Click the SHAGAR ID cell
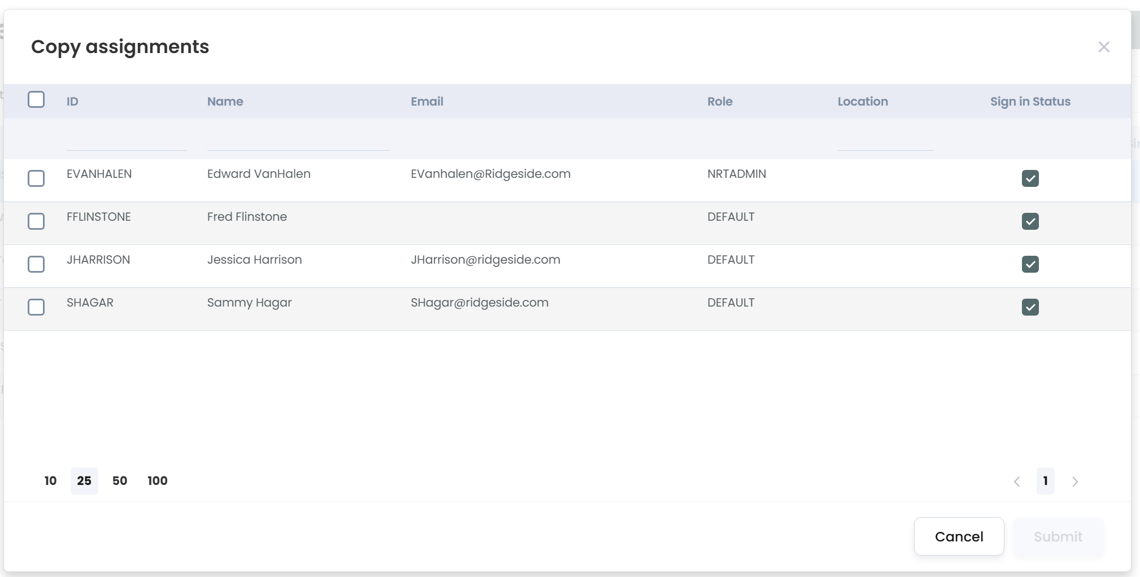The height and width of the screenshot is (577, 1140). (x=90, y=303)
